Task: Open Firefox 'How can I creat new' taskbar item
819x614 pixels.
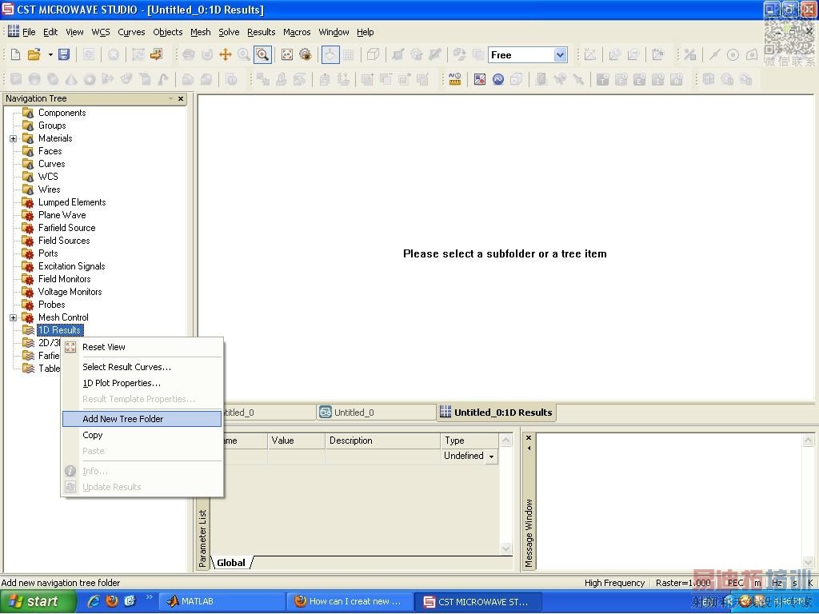Action: (349, 601)
